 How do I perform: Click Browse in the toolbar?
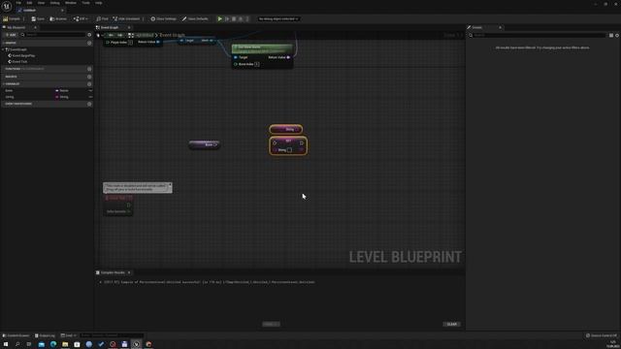tap(58, 18)
